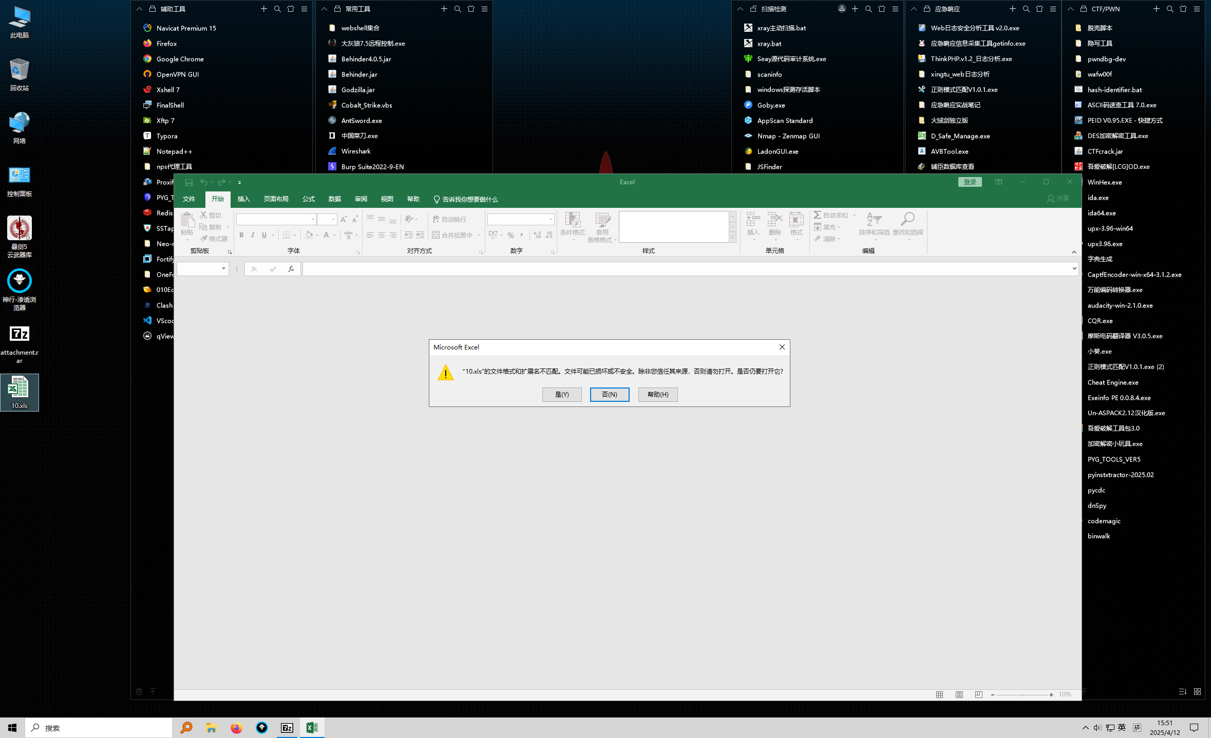Toggle the lock icon of 应急响应 panel
The image size is (1211, 738).
[927, 9]
